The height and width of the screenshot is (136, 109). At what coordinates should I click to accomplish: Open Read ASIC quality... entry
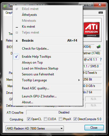tap(48, 88)
